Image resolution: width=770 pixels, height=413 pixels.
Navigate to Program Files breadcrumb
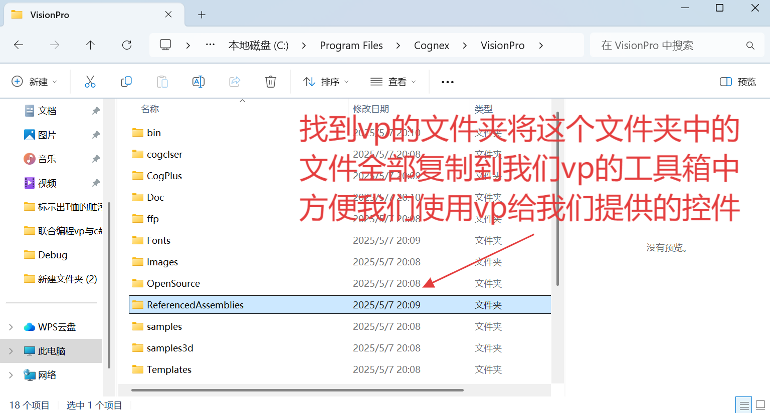click(x=351, y=46)
